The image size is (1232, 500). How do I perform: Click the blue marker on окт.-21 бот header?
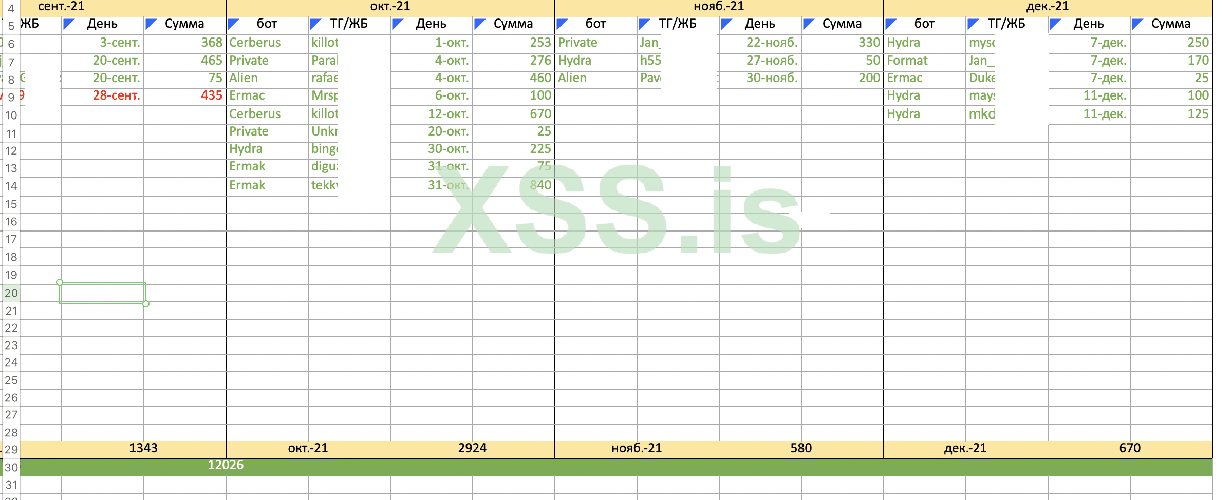pos(232,24)
